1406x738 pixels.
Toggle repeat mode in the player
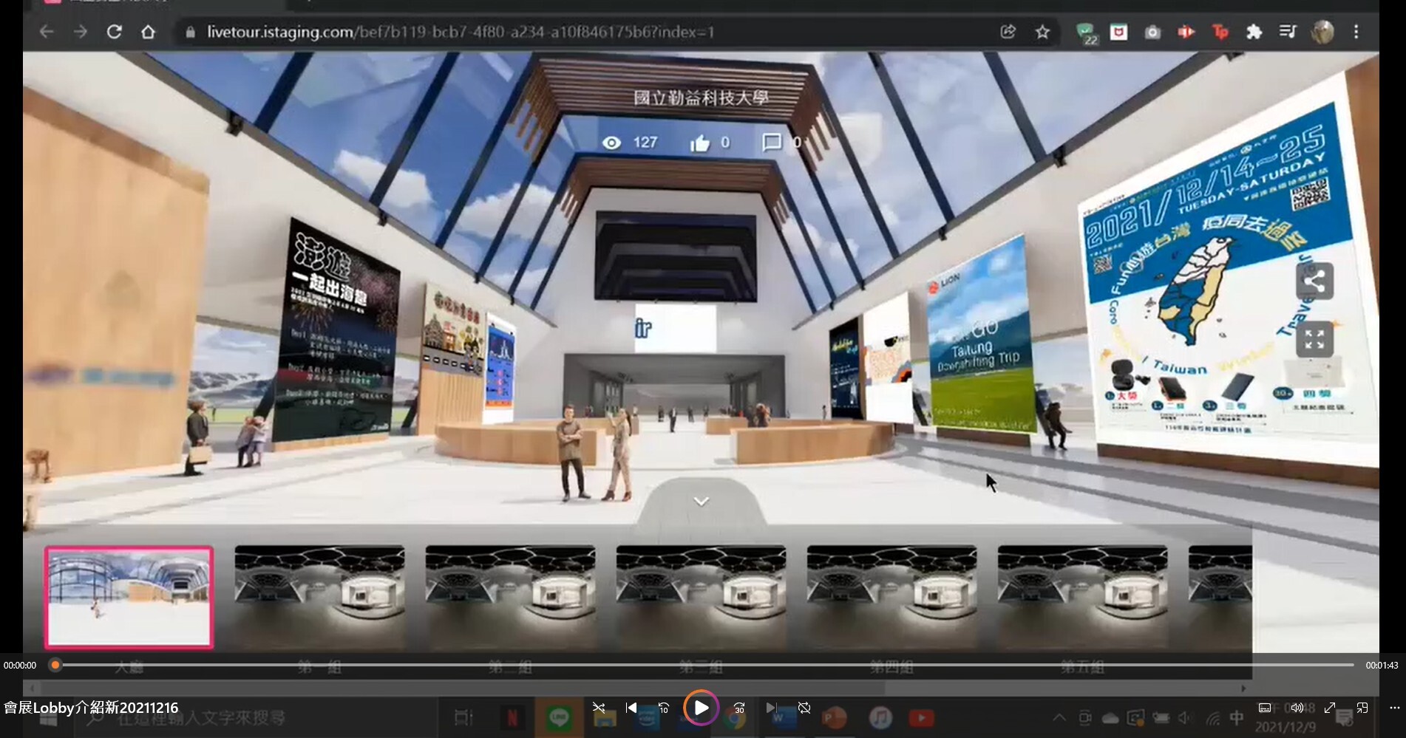click(804, 708)
